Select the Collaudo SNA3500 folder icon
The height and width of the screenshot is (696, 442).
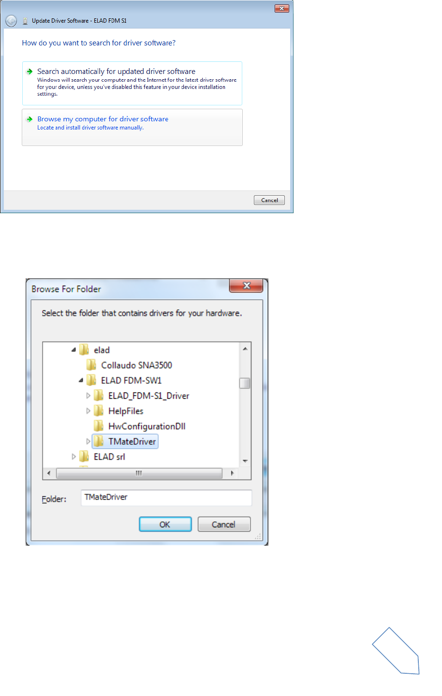pos(91,365)
